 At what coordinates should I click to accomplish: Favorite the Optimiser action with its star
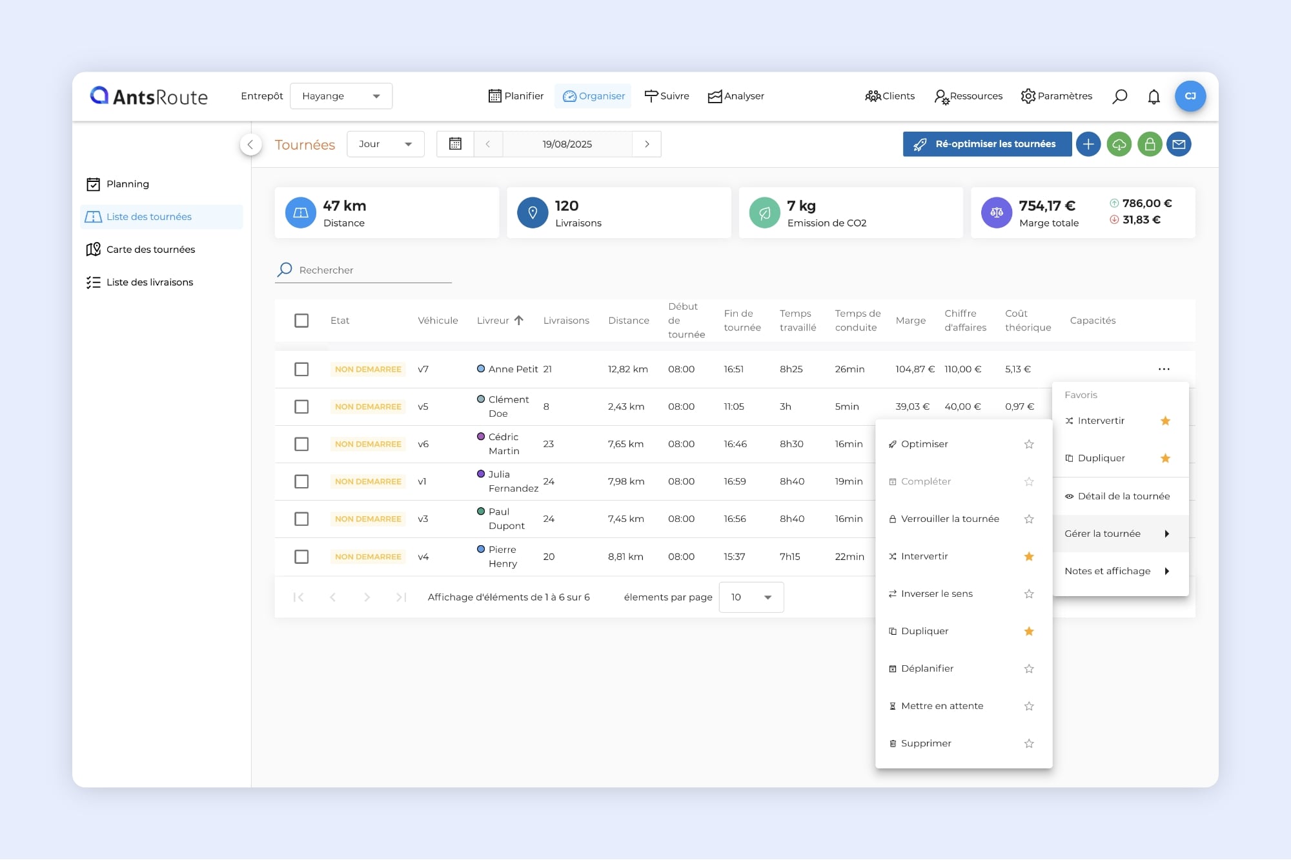click(1029, 445)
